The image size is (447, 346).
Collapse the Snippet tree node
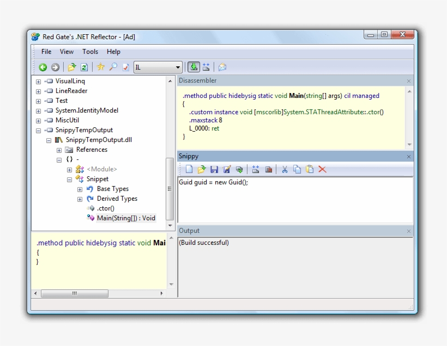(x=69, y=180)
